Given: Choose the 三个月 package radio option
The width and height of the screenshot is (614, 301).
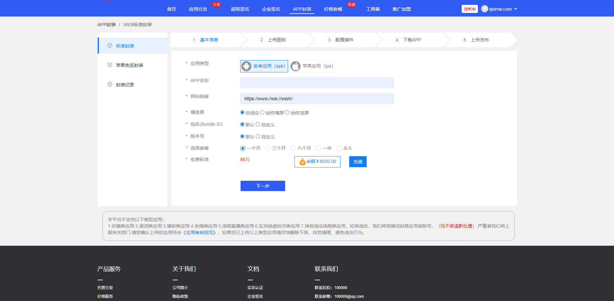Looking at the screenshot, I should [268, 148].
